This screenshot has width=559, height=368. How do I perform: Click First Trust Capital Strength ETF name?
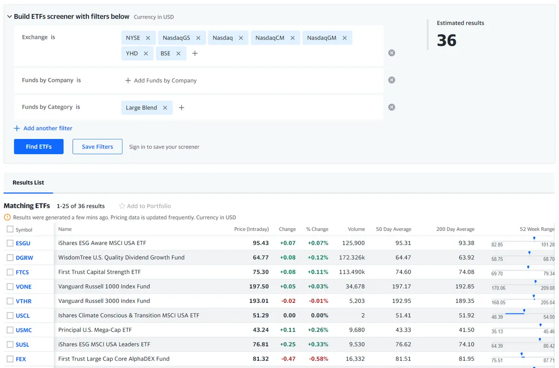pos(100,272)
